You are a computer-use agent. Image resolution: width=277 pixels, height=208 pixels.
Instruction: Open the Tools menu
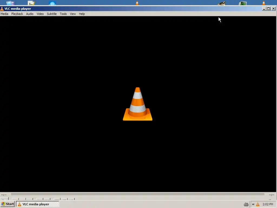click(x=63, y=14)
